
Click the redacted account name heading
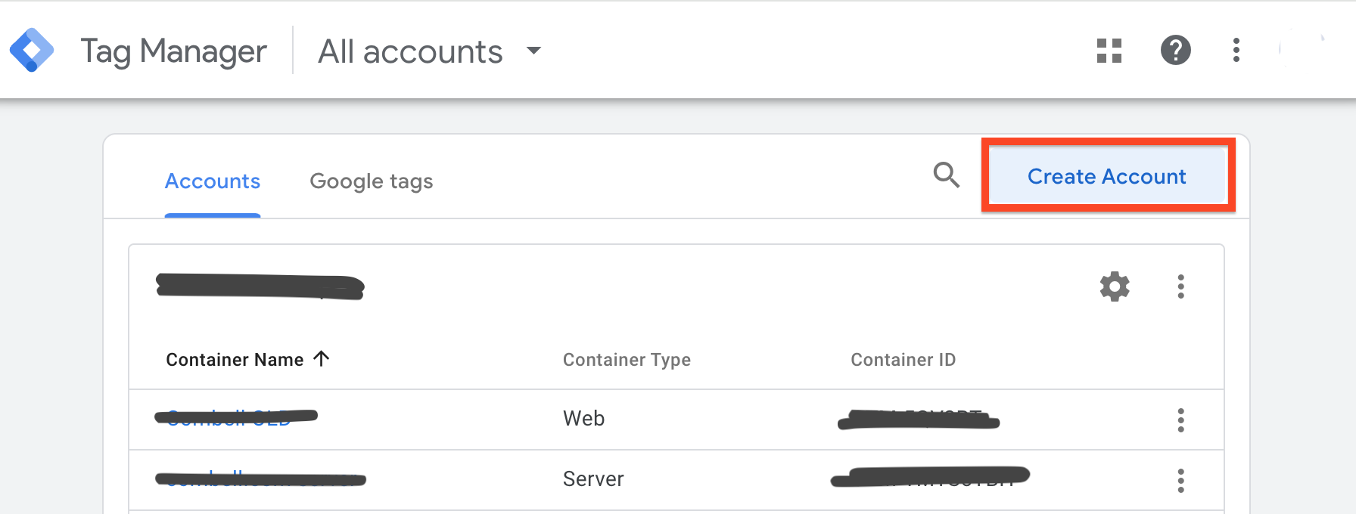260,287
